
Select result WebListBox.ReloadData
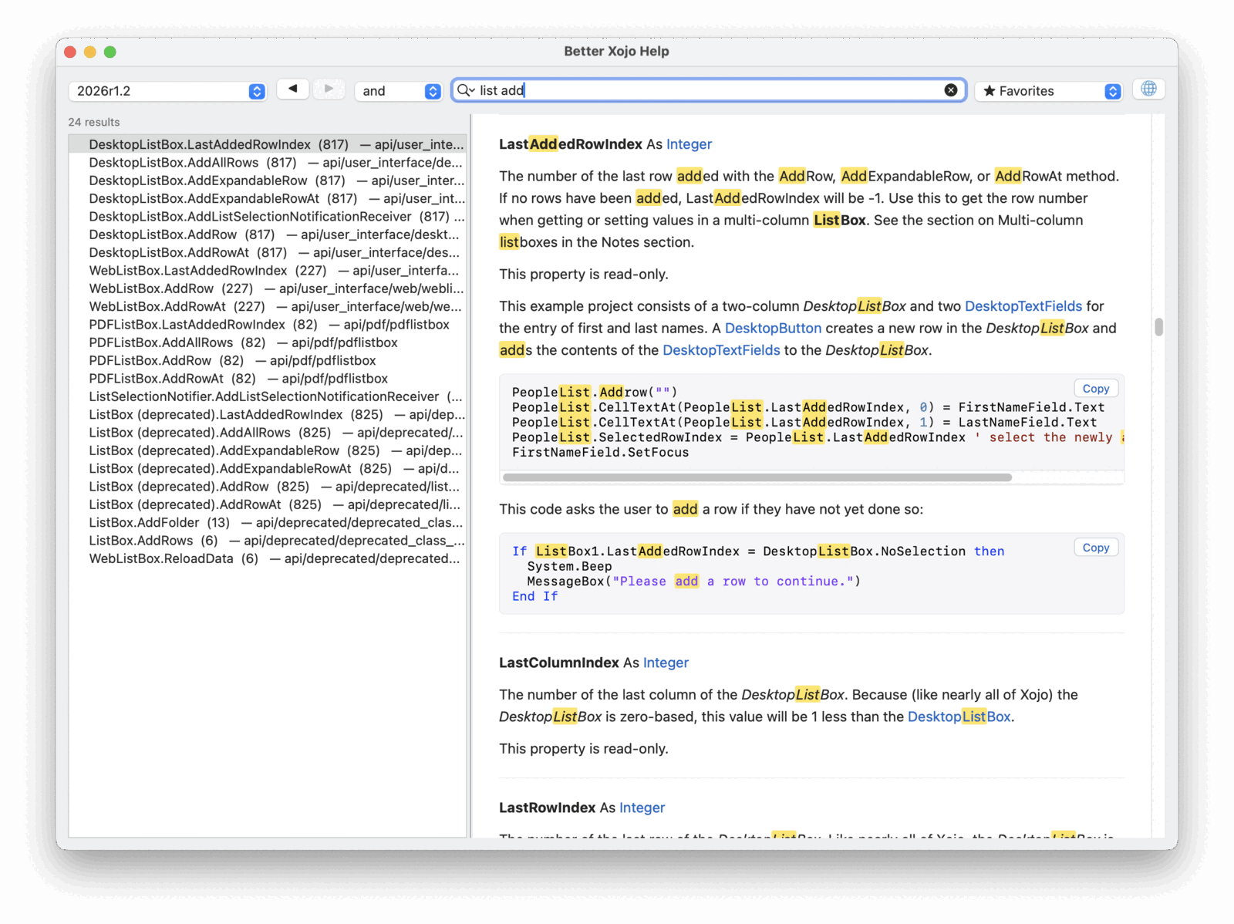coord(268,558)
